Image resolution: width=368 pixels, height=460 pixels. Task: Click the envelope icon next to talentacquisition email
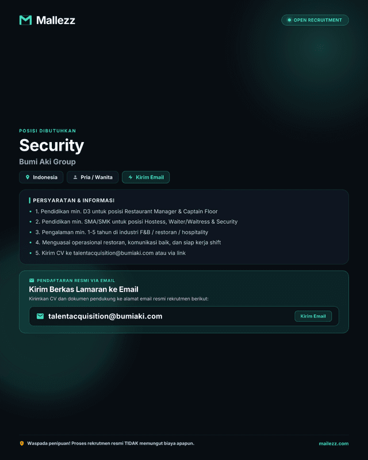[40, 316]
